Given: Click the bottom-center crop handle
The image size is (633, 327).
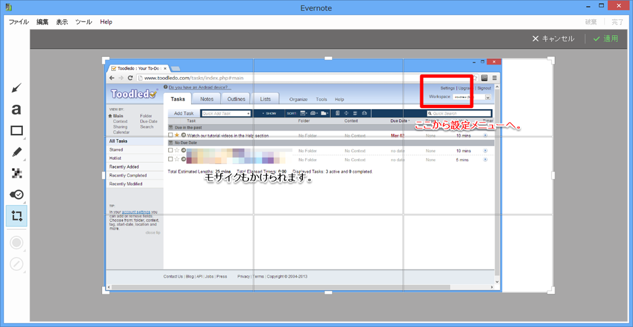Looking at the screenshot, I should tap(328, 292).
